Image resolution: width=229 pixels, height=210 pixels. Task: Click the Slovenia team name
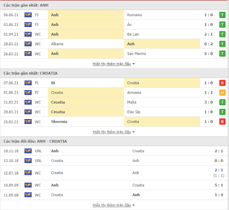tap(59, 122)
